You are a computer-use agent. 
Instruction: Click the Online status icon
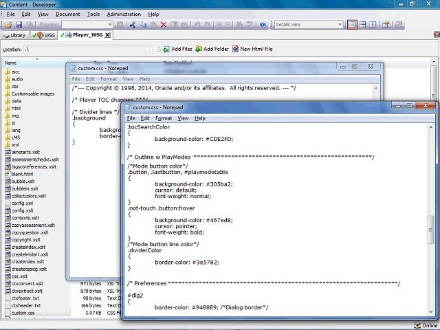click(x=417, y=325)
